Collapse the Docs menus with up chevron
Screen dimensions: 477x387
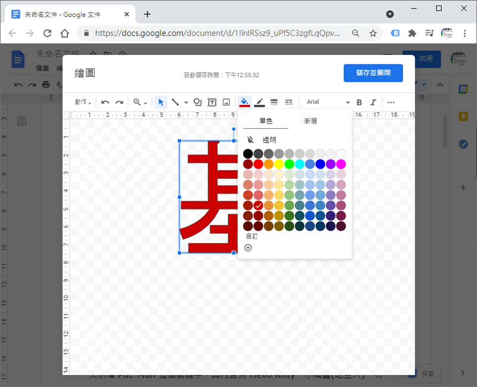(x=440, y=85)
